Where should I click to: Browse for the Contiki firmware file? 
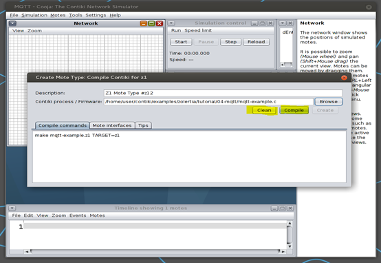329,101
